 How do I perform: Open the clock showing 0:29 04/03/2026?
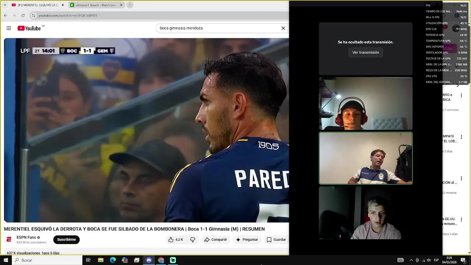[x=449, y=260]
